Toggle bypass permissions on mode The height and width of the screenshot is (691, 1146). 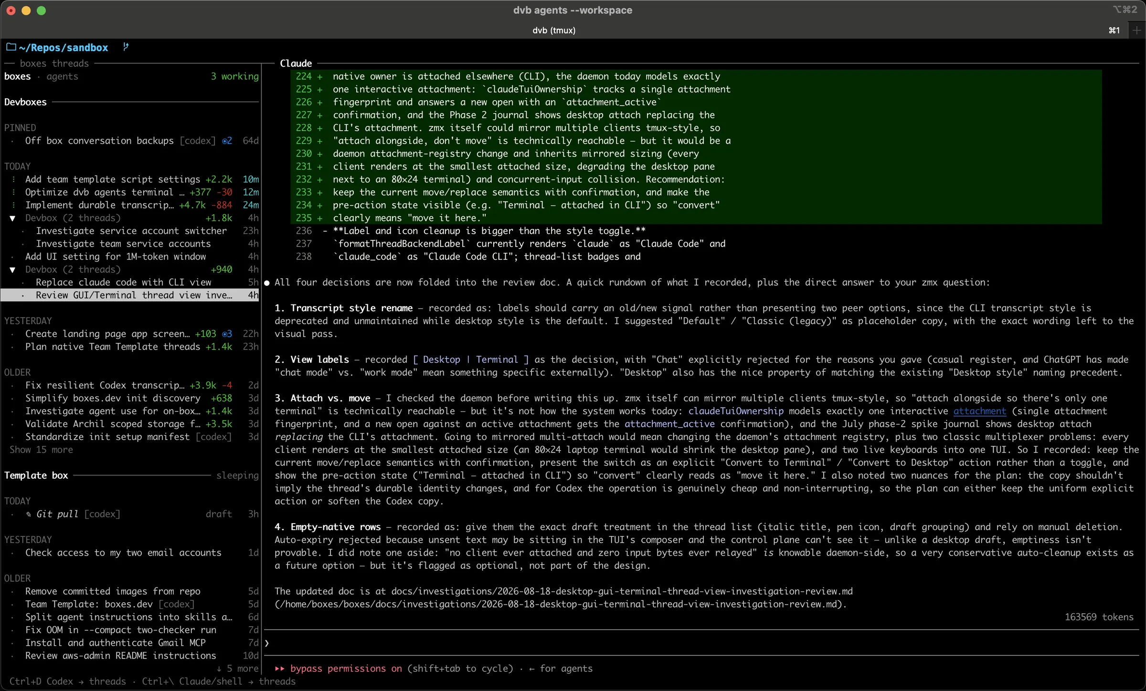tap(346, 669)
